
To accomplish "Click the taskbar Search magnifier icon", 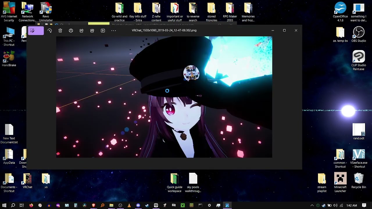I will 13,206.
